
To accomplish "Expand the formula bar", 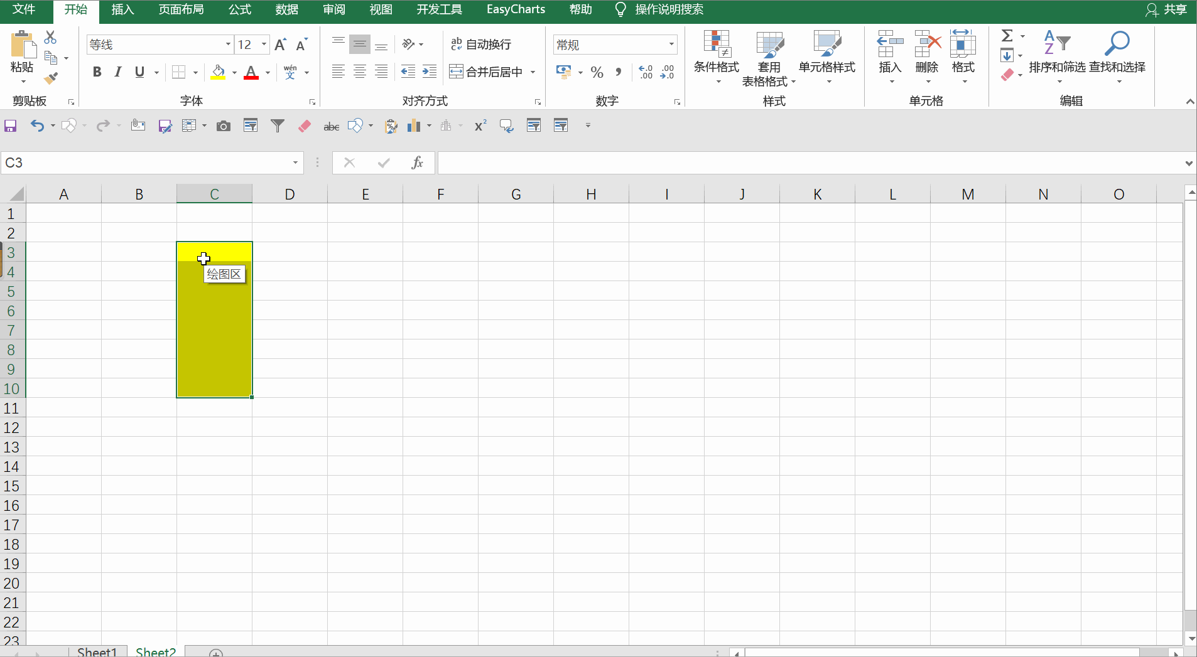I will point(1189,163).
